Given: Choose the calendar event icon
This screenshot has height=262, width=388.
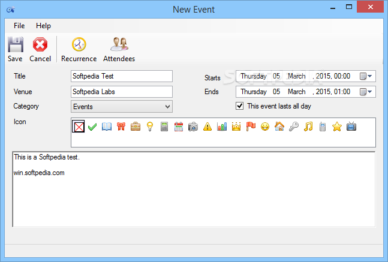Looking at the screenshot, I should 179,127.
